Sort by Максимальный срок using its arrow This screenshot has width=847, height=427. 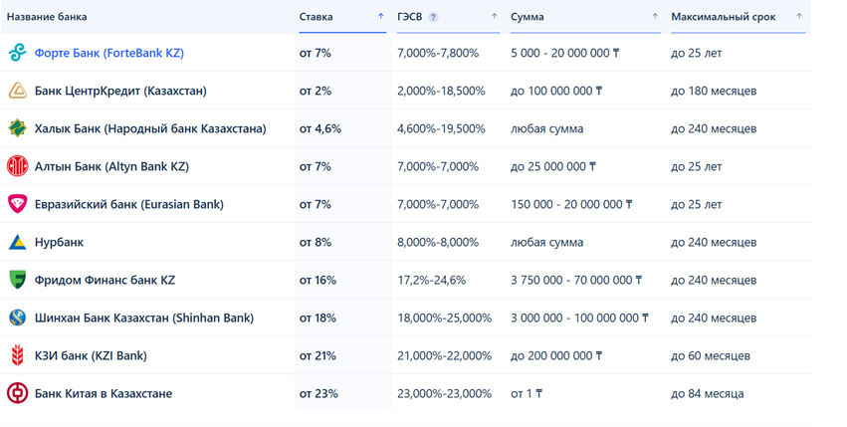[799, 16]
